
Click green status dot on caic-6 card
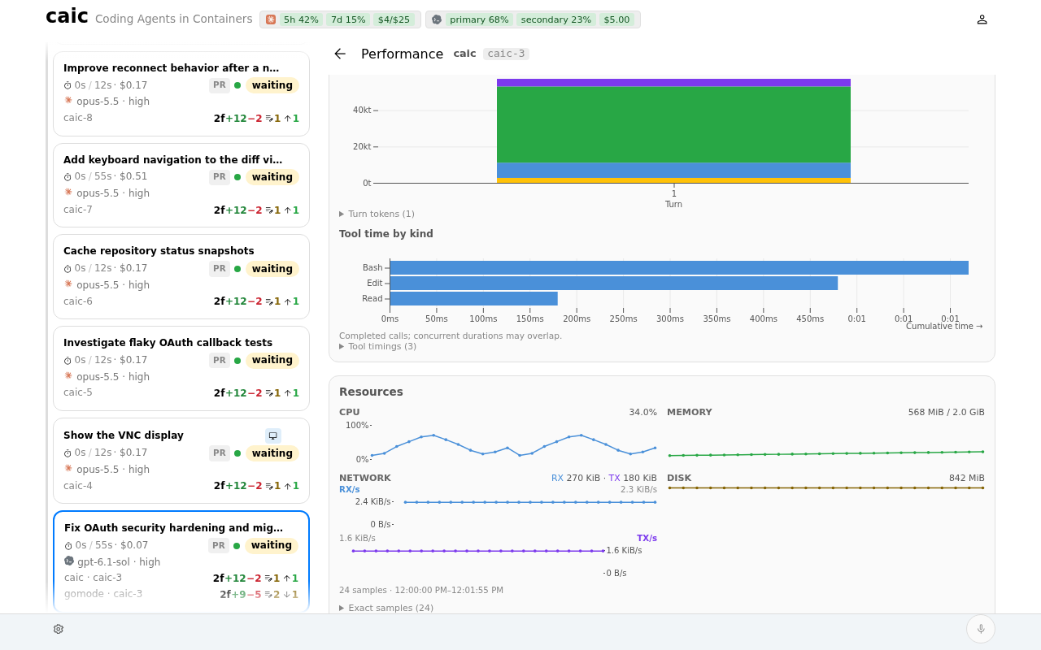tap(237, 269)
